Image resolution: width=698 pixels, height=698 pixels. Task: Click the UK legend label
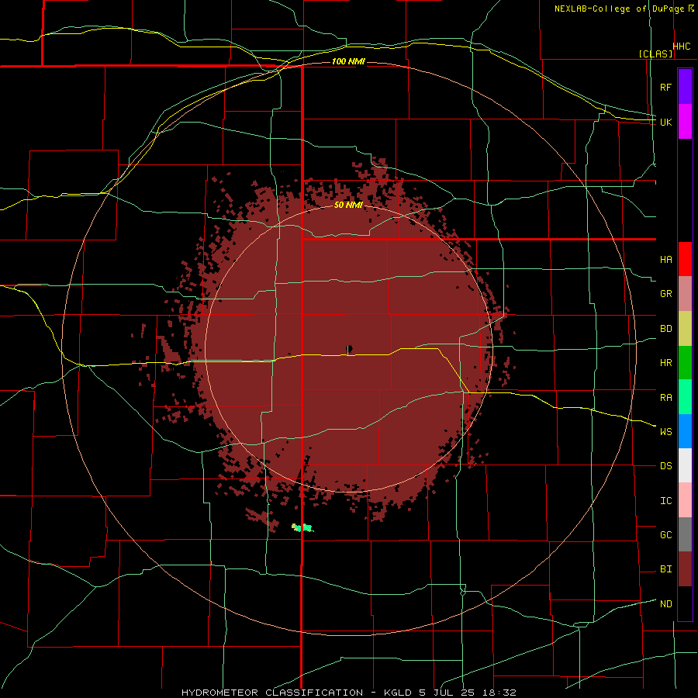coord(665,122)
